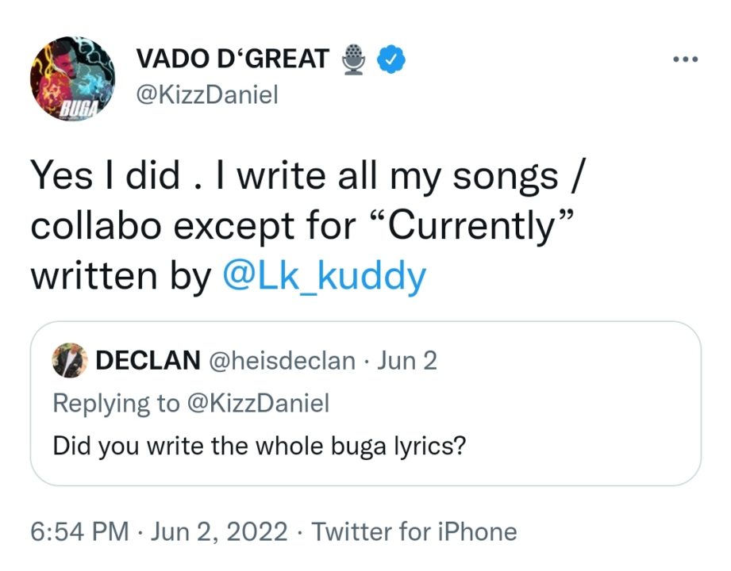Click @KizzDaniel in the Replying to line
Viewport: 731px width, 571px height.
(257, 403)
